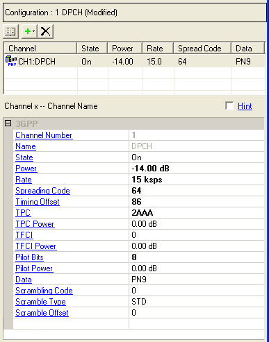Click the TFCI Power link
This screenshot has height=342, width=269.
click(36, 246)
